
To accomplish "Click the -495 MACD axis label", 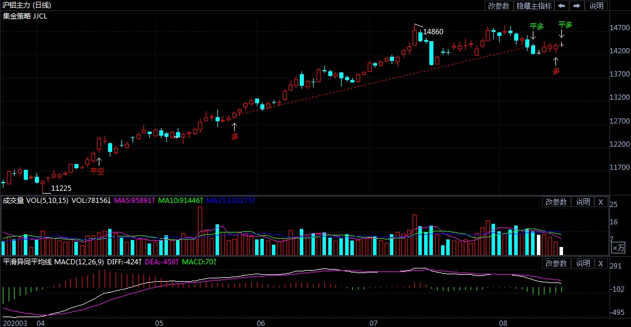I will 617,312.
